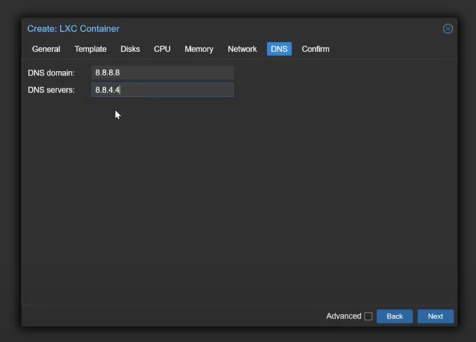
Task: Click the "DNS servers:" label
Action: pos(51,90)
